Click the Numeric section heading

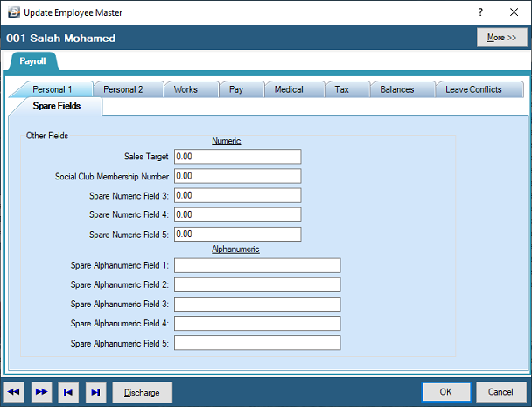point(227,141)
